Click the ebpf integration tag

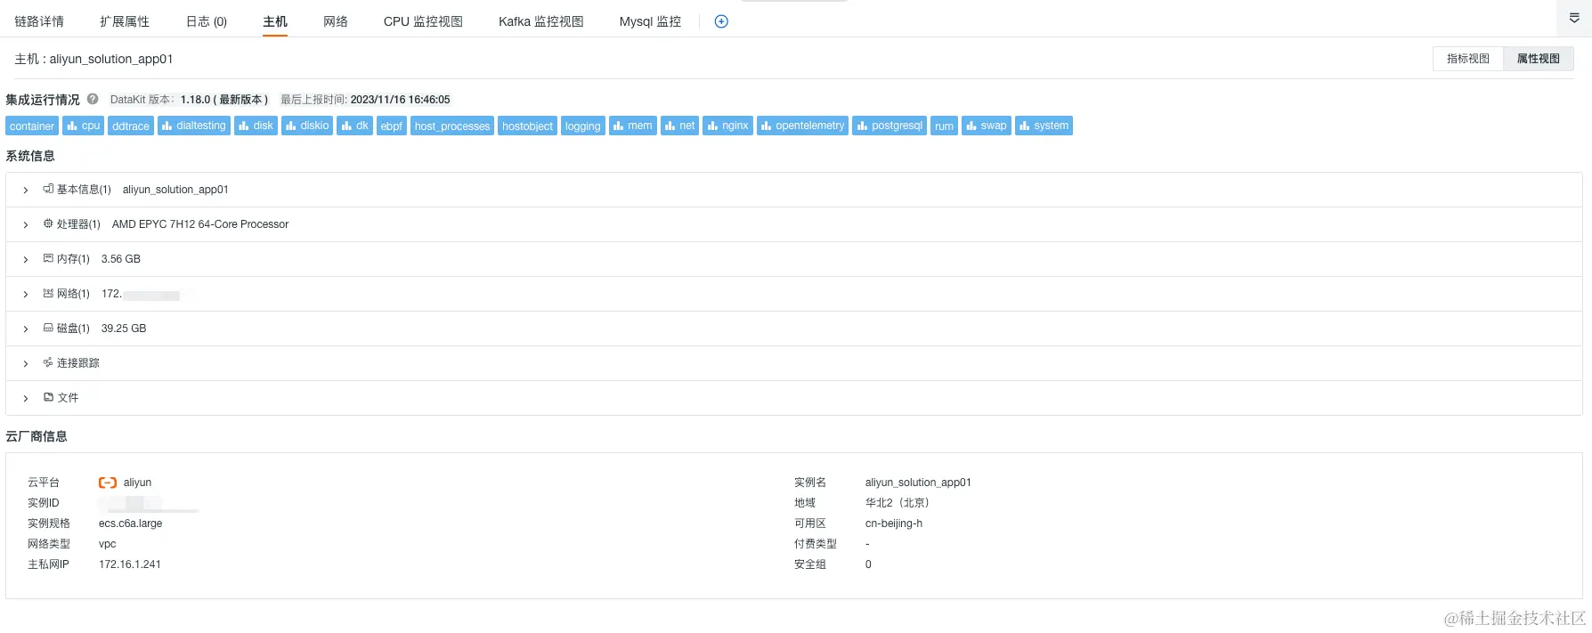click(x=392, y=126)
